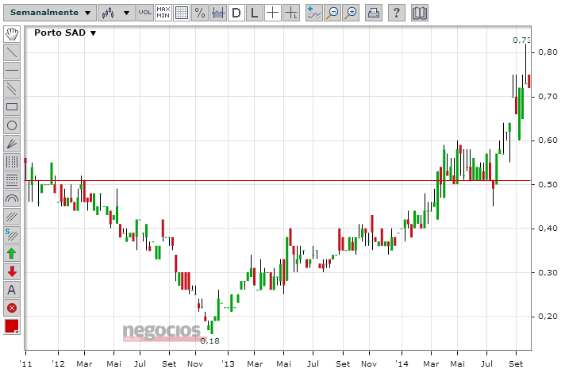Select the horizontal line tool
Screen dimensions: 565x373
point(12,71)
